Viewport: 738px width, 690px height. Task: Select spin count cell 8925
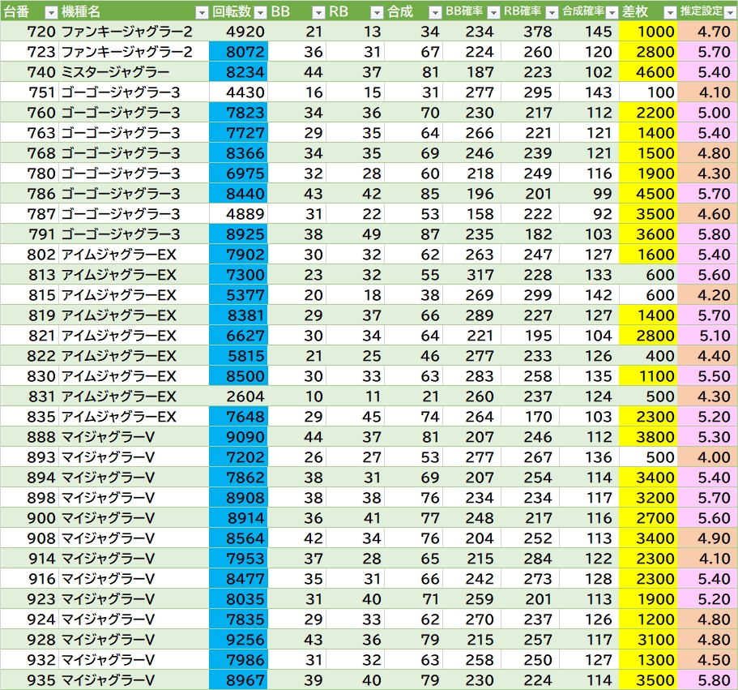(x=239, y=234)
